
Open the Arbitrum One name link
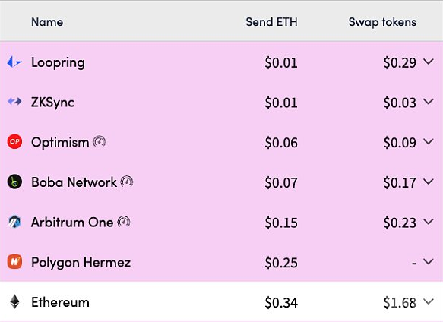[x=72, y=223]
